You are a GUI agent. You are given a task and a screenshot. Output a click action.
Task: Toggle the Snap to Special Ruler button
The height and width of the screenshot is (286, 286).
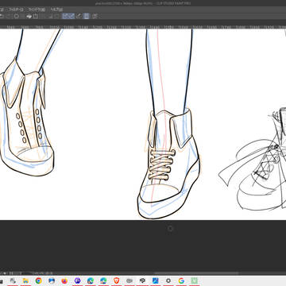[71, 16]
